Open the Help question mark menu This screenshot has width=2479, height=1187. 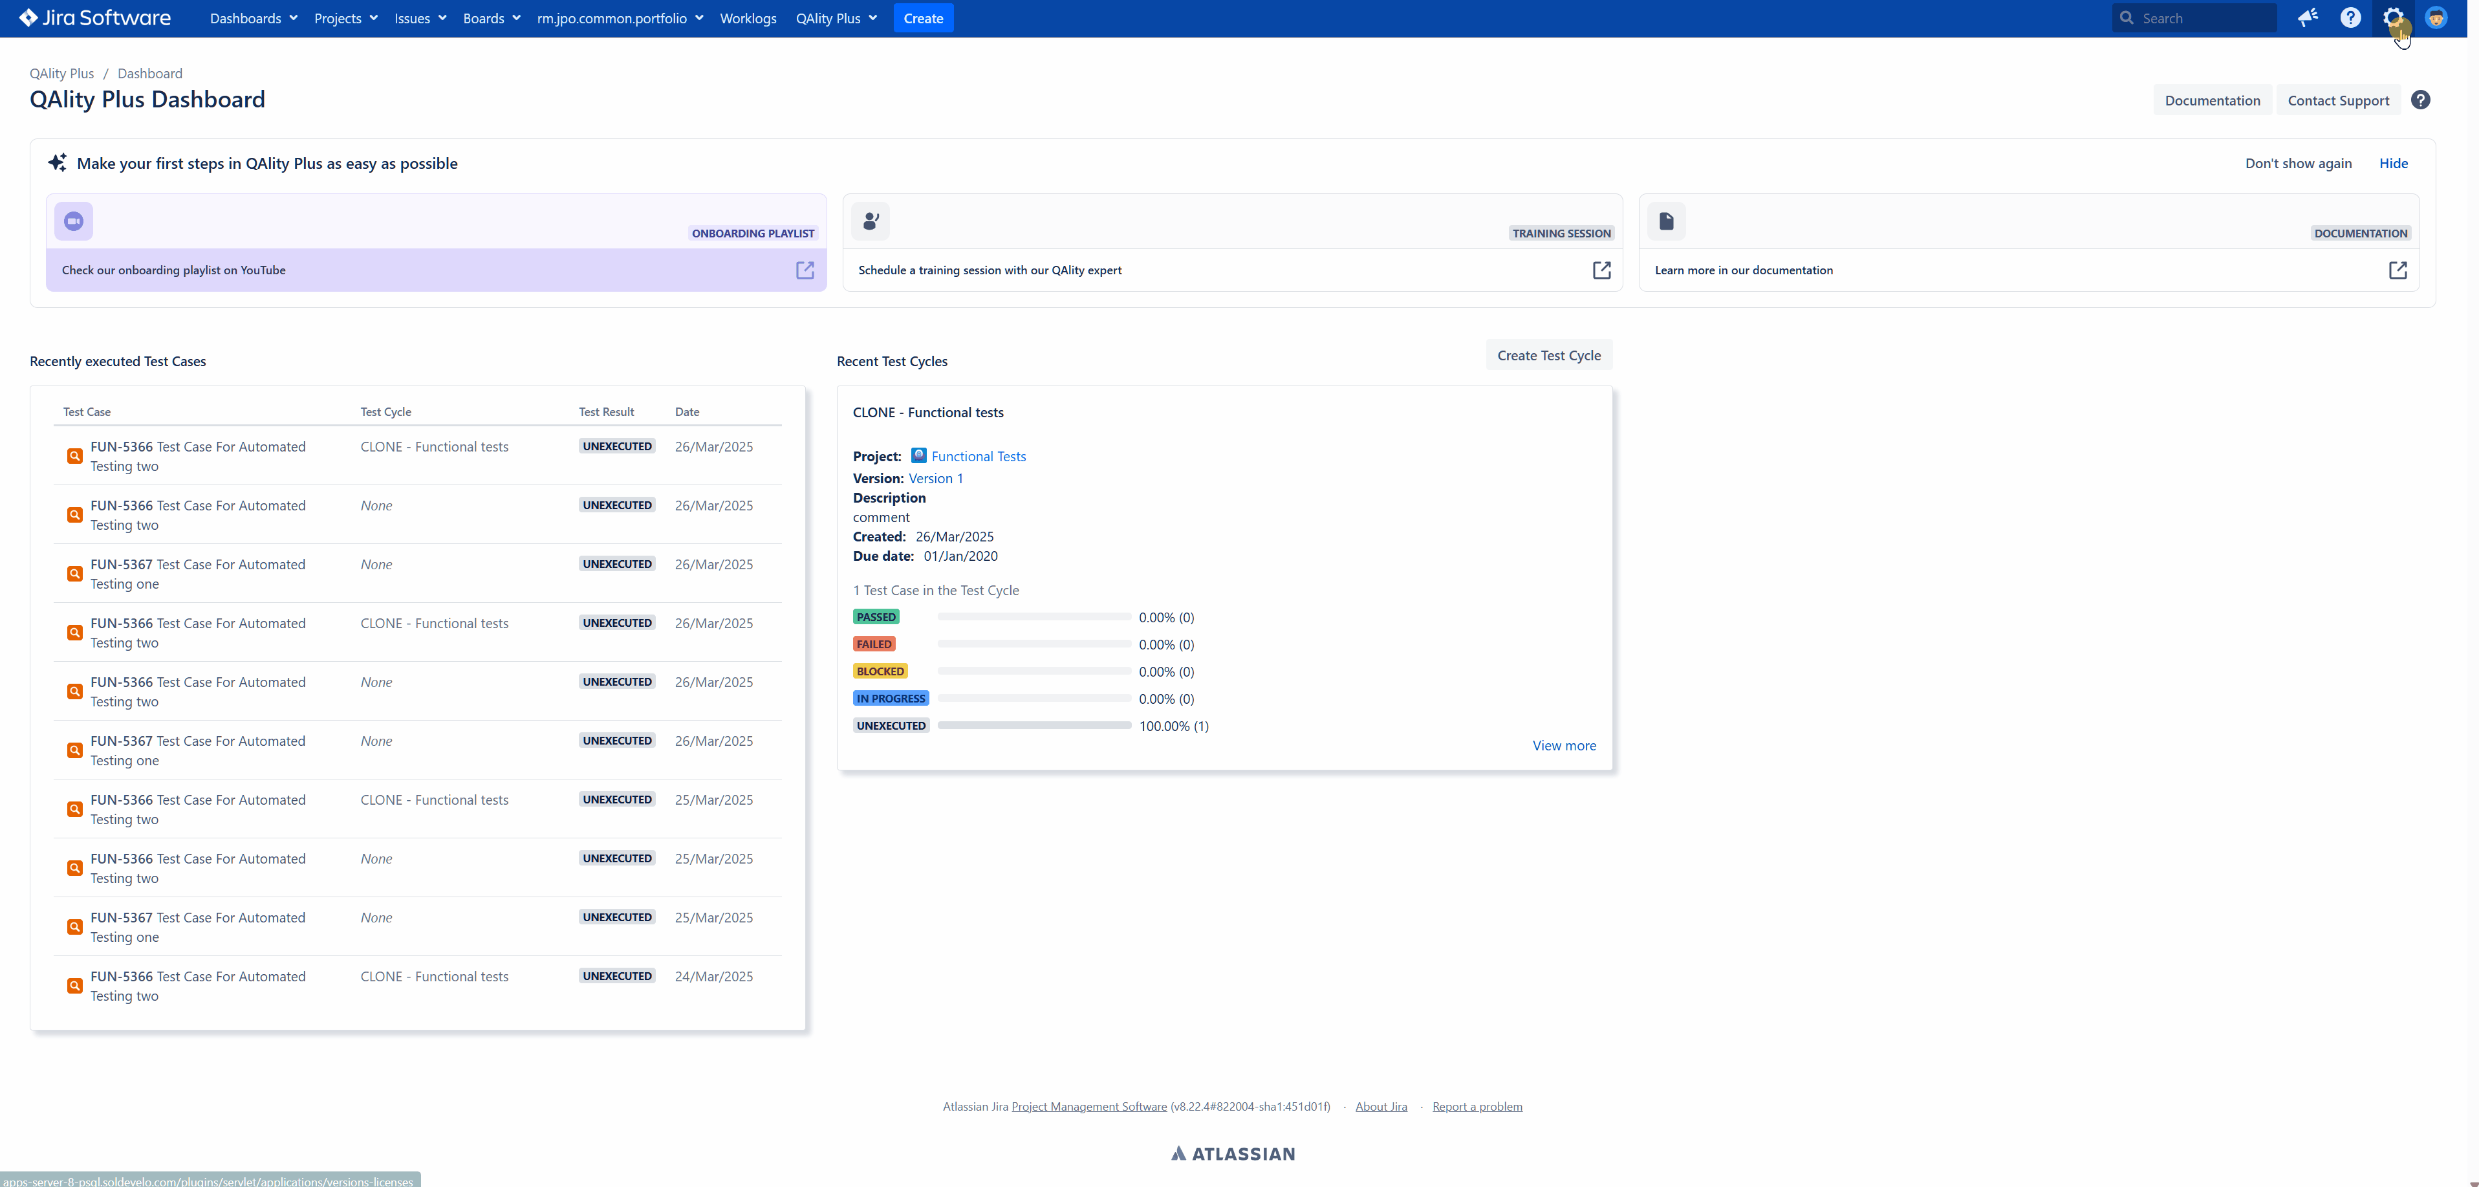2351,18
